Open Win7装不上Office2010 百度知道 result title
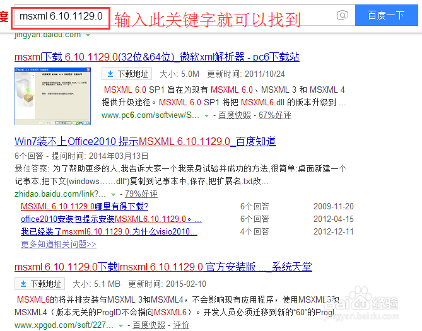Screen dimensions: 422x331 tap(145, 142)
